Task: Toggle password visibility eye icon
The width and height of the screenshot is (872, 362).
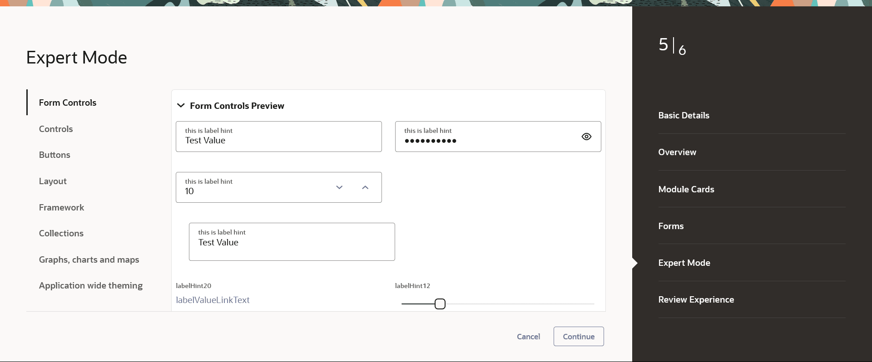Action: 586,137
